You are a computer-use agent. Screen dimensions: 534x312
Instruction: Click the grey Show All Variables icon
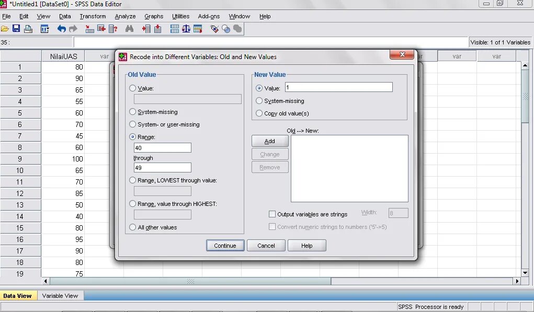pos(237,29)
